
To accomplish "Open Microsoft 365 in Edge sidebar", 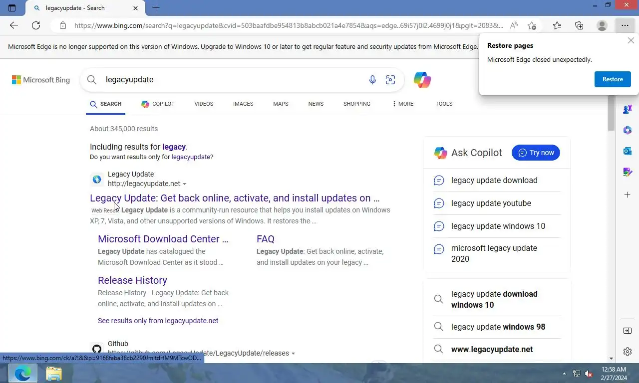I will pyautogui.click(x=628, y=130).
